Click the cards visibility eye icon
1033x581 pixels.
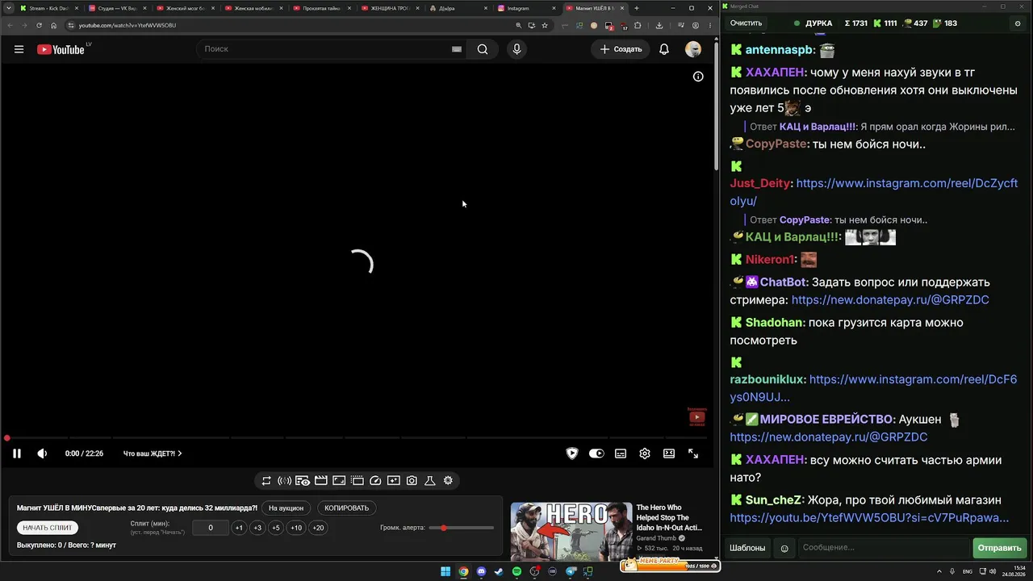pyautogui.click(x=303, y=481)
